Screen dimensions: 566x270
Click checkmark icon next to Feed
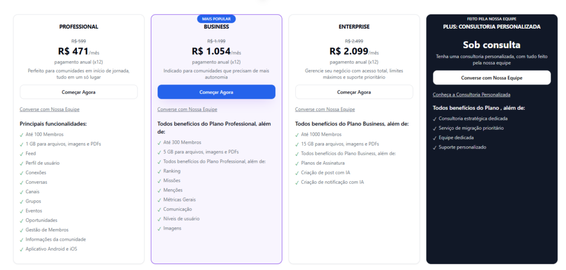pyautogui.click(x=22, y=153)
